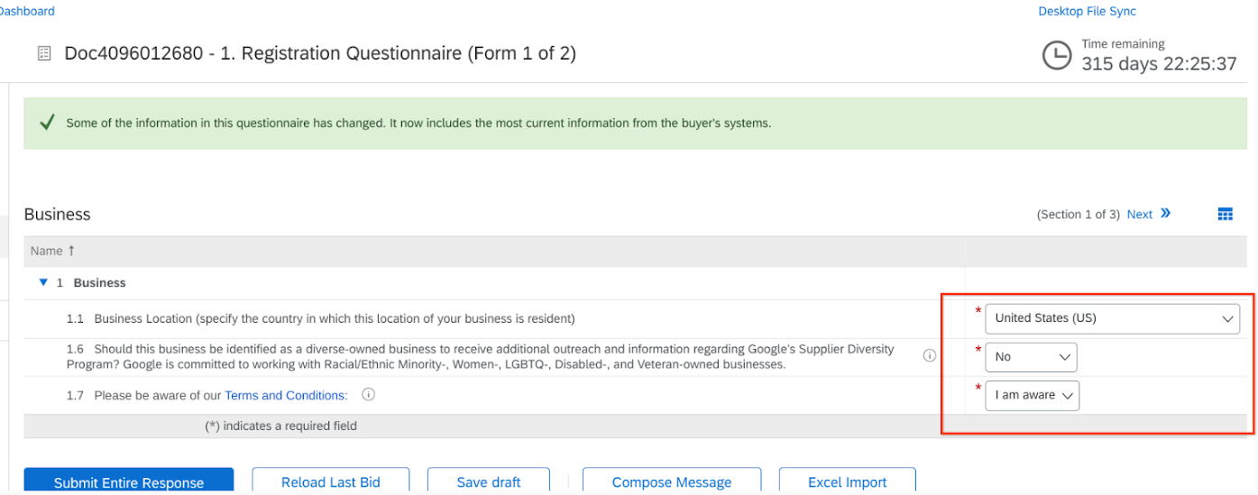Open the table options grid icon
Screen dimensions: 1258x495
click(1225, 214)
